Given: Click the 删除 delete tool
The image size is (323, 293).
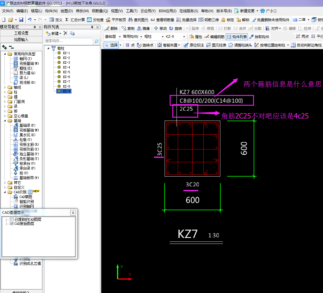Looking at the screenshot, I should [x=111, y=28].
